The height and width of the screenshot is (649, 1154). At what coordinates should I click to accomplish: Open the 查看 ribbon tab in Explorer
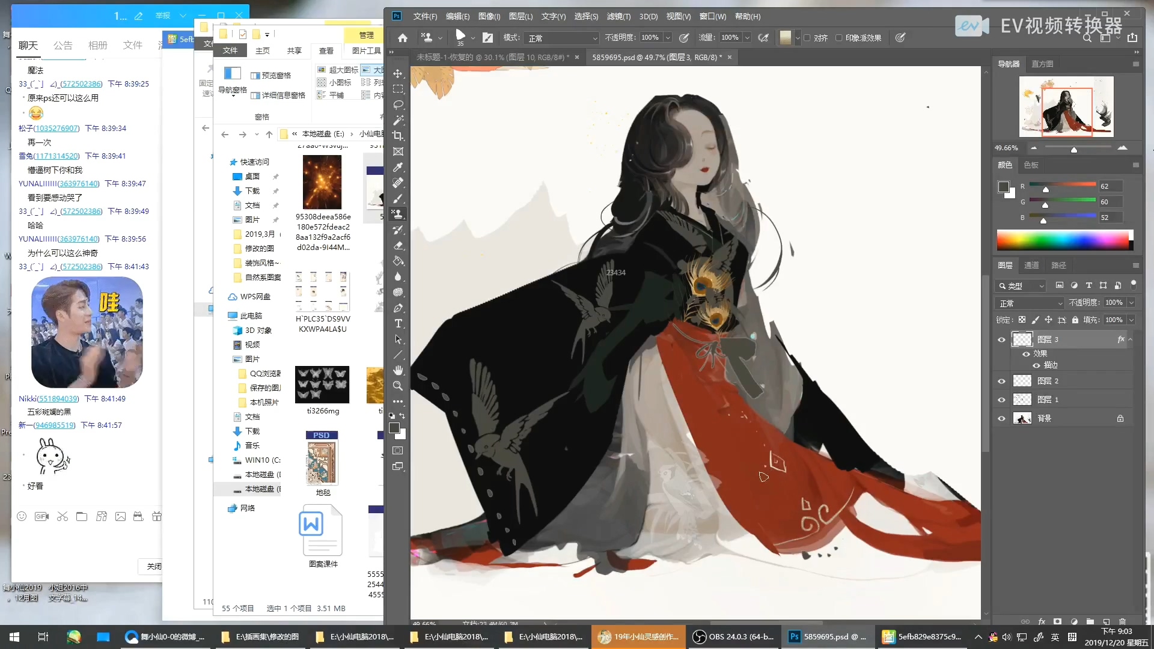pos(326,50)
